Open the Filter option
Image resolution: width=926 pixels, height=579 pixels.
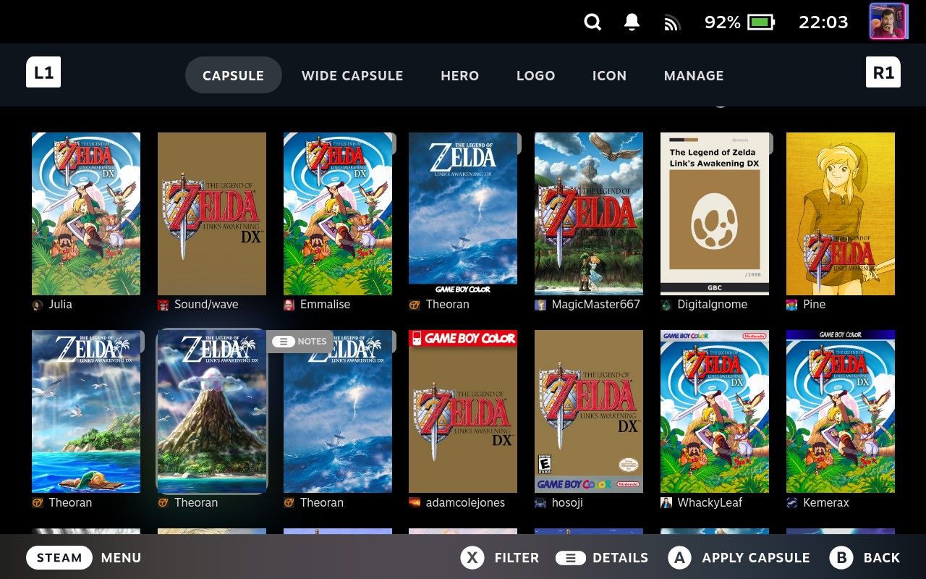tap(517, 558)
